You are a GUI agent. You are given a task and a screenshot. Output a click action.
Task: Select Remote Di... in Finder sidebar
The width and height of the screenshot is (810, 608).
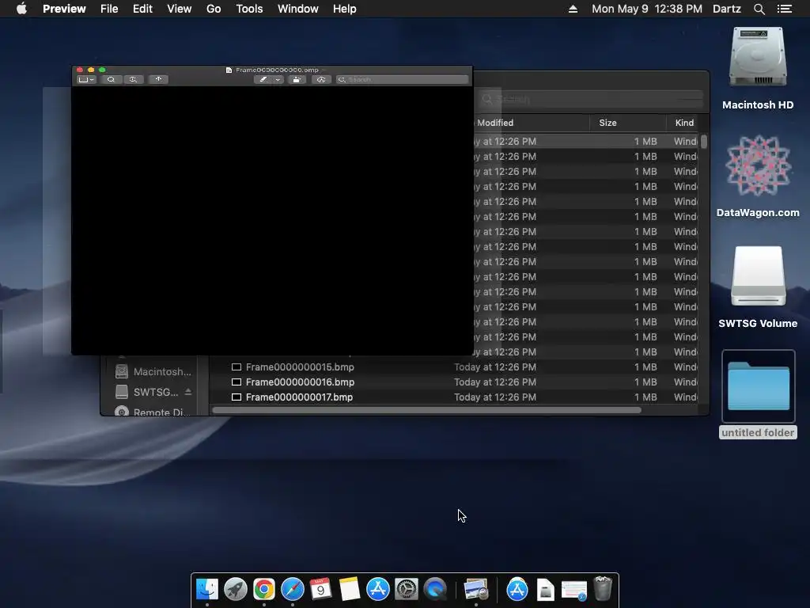[x=153, y=412]
